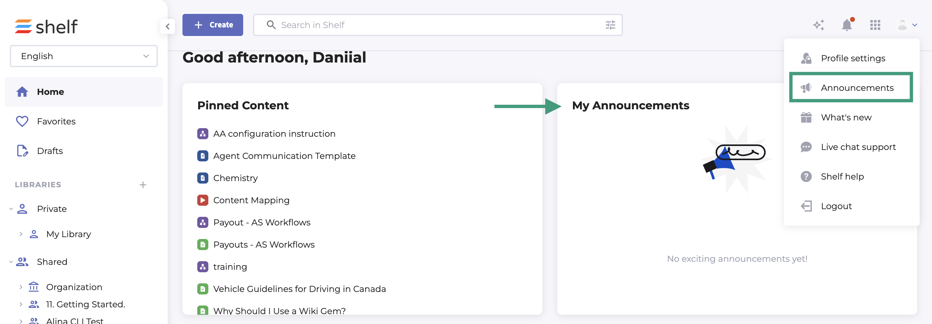This screenshot has width=932, height=324.
Task: Collapse the Shared libraries section
Action: pos(11,262)
